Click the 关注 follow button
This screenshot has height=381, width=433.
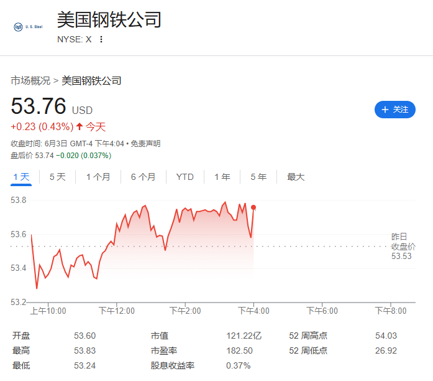point(395,110)
